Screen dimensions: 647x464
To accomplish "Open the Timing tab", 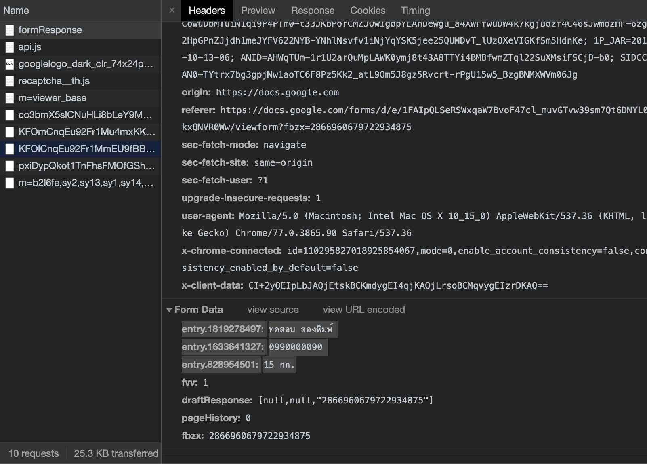I will tap(416, 11).
